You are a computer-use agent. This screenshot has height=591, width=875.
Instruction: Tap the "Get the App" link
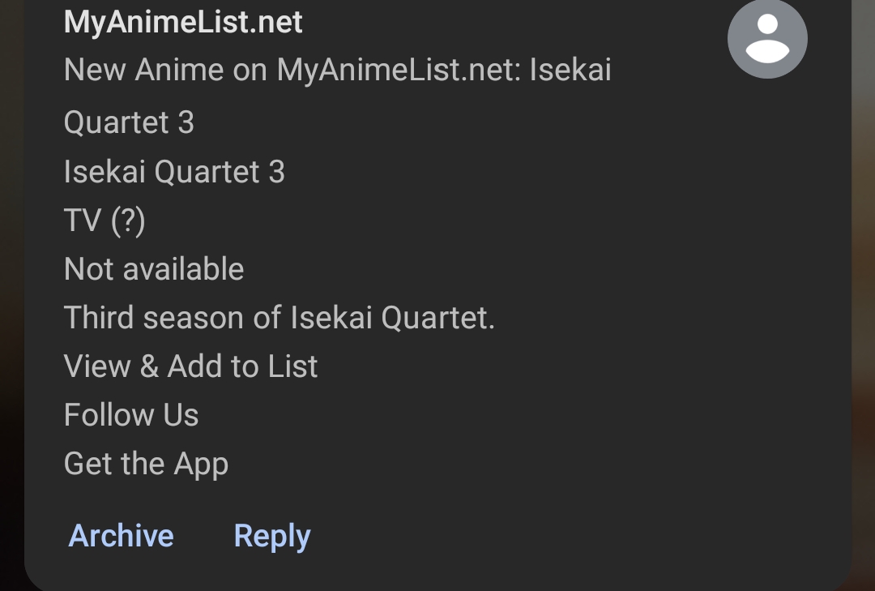pos(146,464)
